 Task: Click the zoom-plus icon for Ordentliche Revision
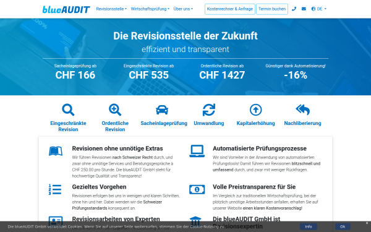pyautogui.click(x=115, y=110)
